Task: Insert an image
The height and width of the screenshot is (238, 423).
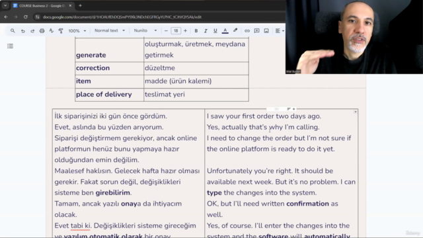Action: click(x=266, y=31)
